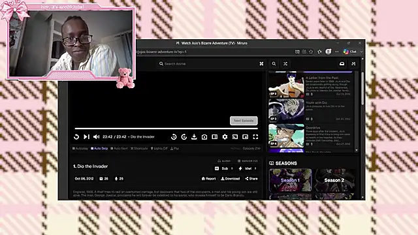Viewport: 418px width, 235px height.
Task: Add this page to browser favorites
Action: tap(311, 52)
